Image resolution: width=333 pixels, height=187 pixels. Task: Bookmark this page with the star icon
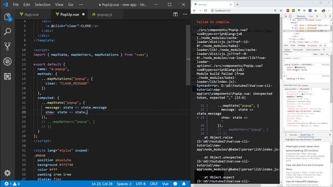click(x=281, y=10)
